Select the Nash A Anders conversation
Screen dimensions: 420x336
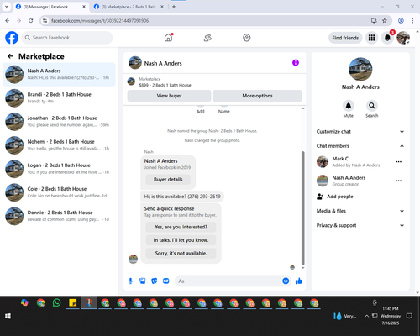(x=59, y=74)
